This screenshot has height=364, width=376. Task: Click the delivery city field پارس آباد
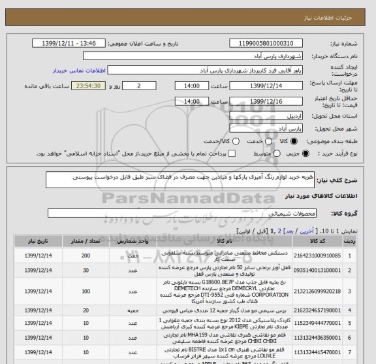coord(266,129)
